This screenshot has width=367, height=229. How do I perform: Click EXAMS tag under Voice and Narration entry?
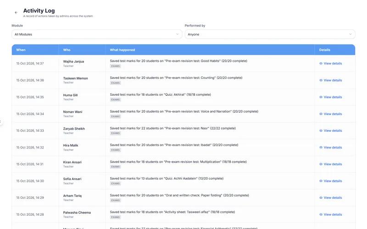(116, 116)
